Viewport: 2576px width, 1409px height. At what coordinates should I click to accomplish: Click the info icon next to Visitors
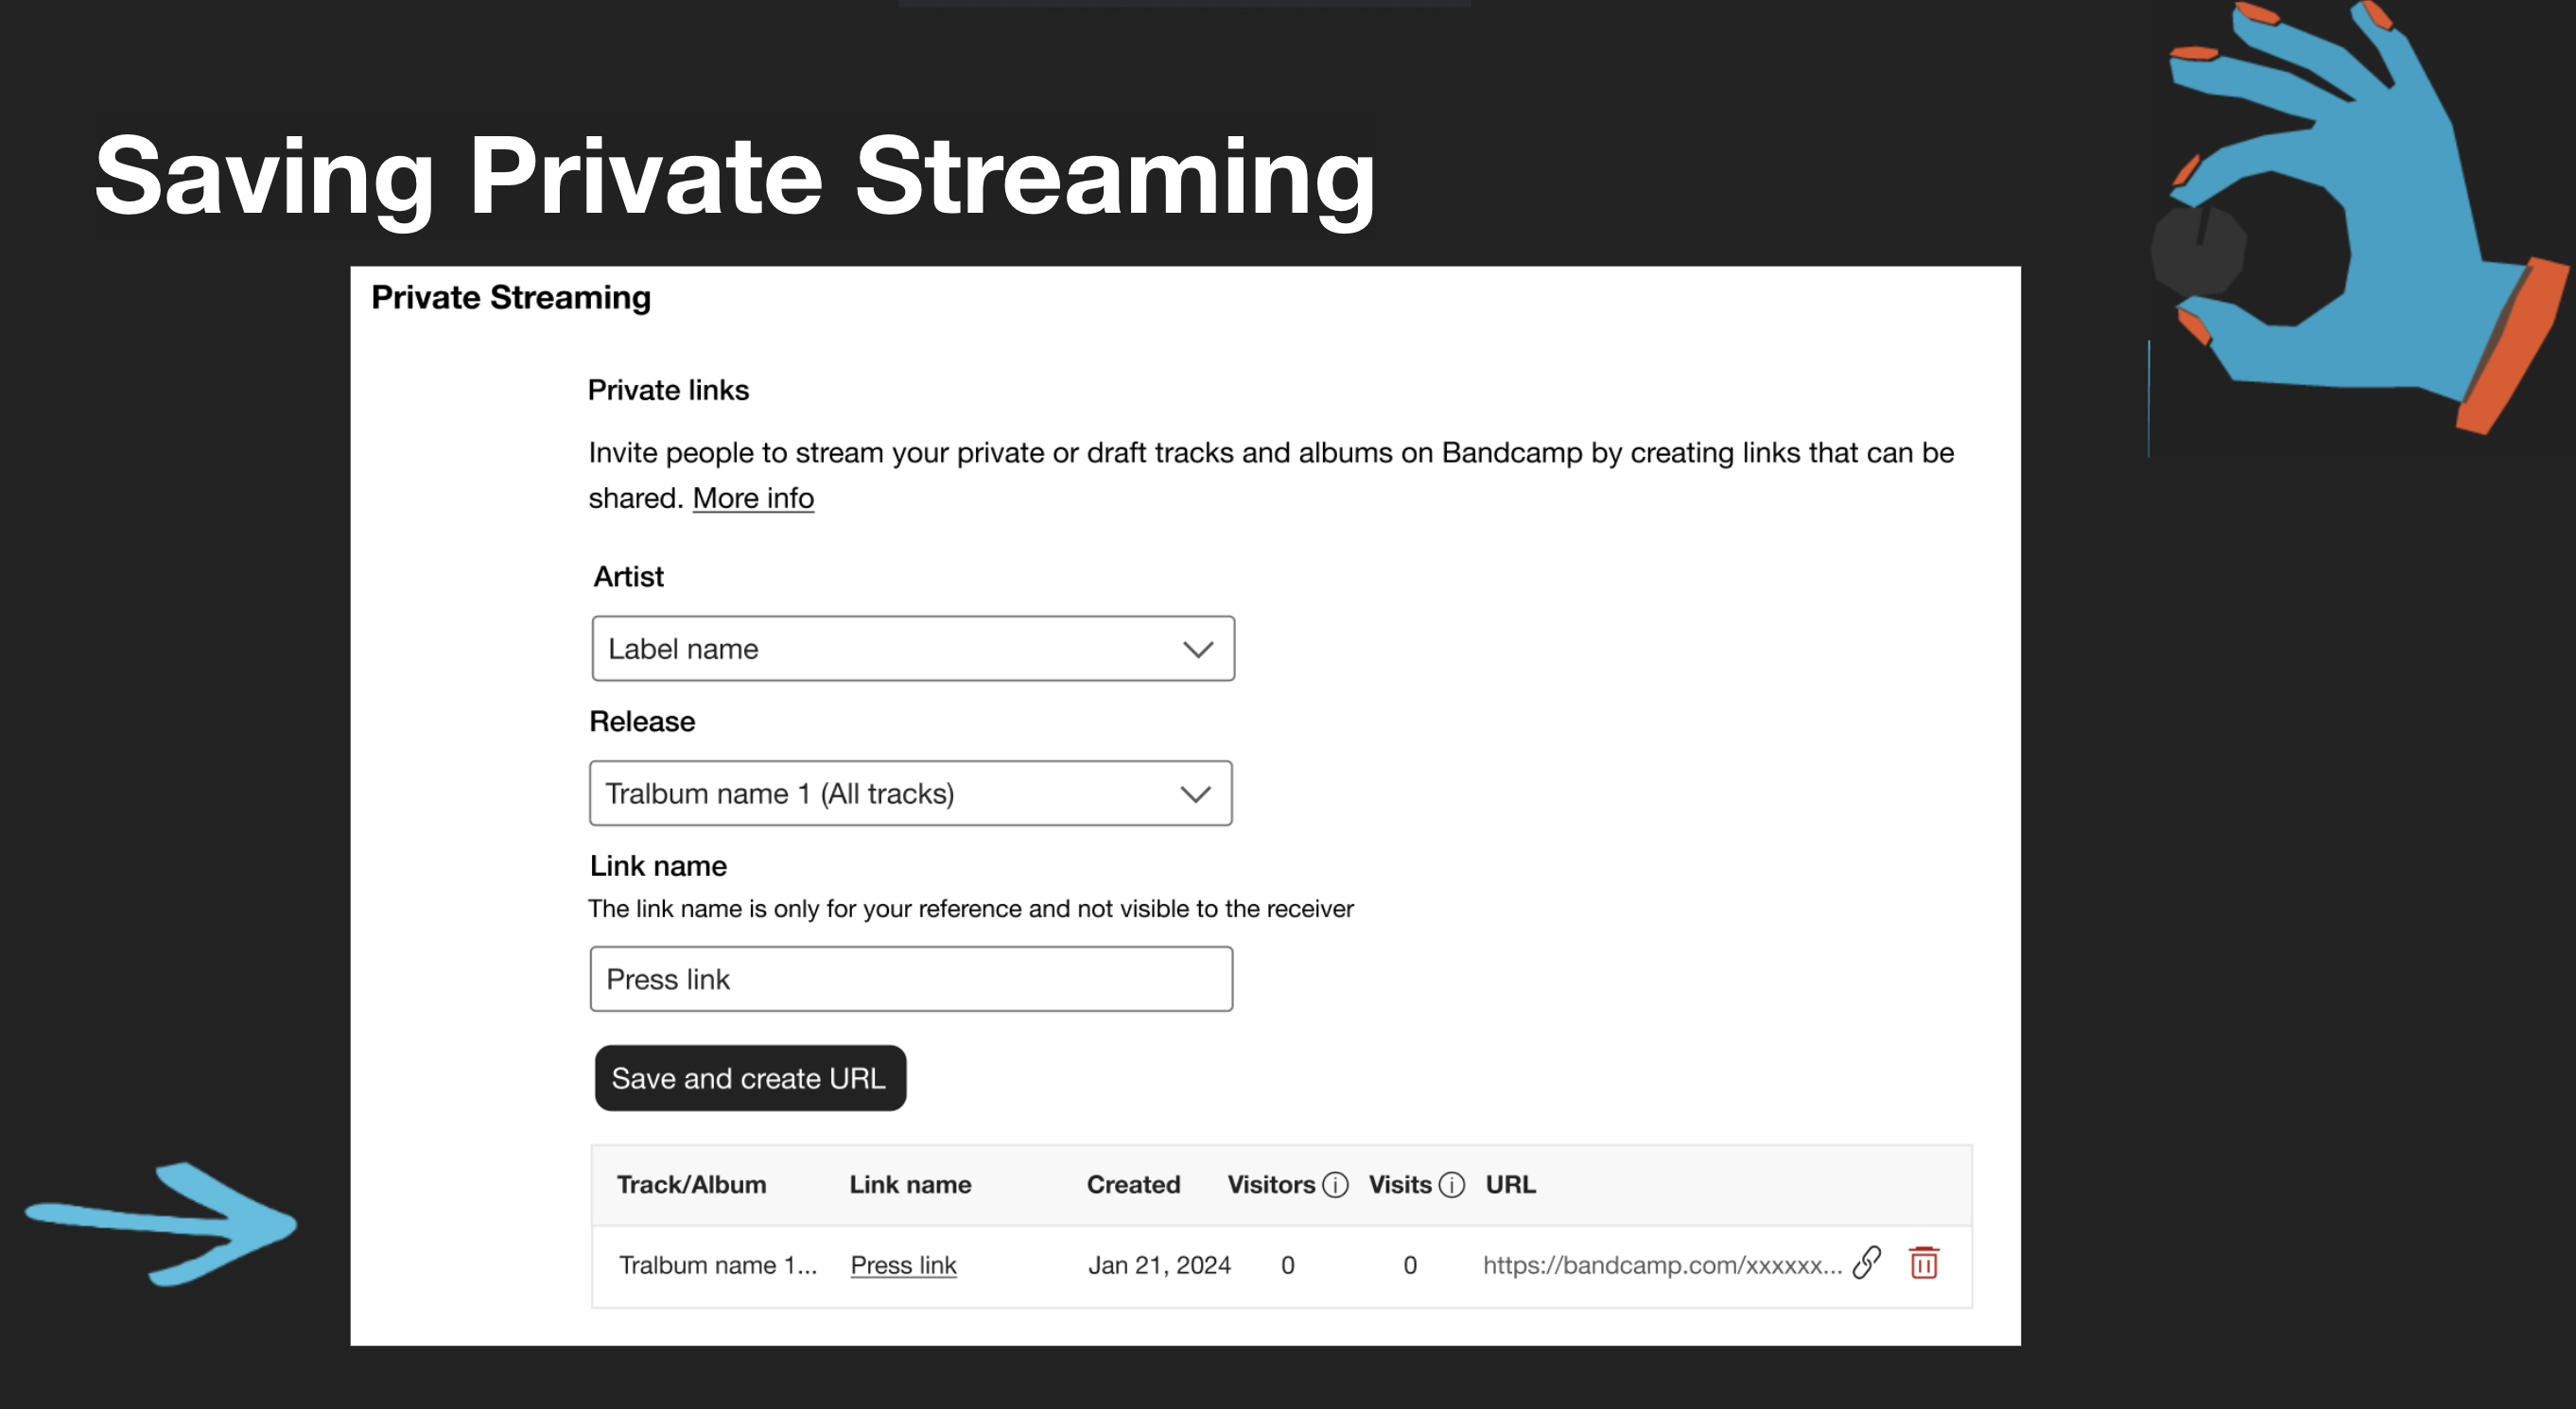click(x=1334, y=1185)
